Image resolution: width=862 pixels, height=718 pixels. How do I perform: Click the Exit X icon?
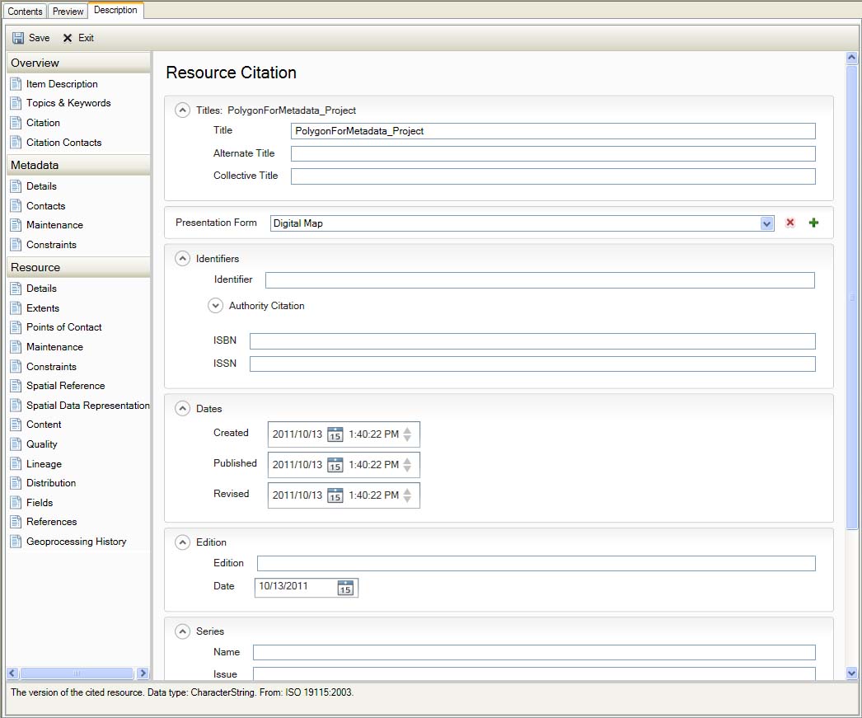click(x=68, y=38)
